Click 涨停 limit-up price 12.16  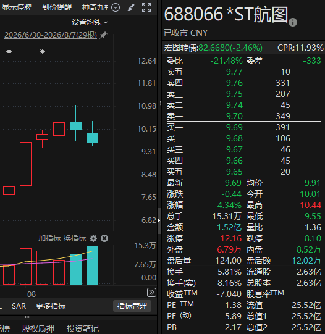coord(231,238)
